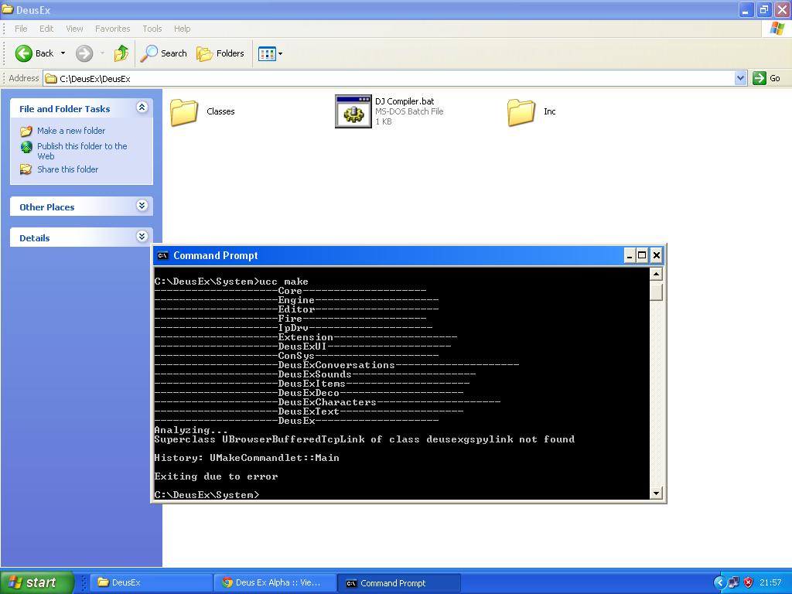Click Publish this folder to the Web
The height and width of the screenshot is (594, 792).
click(82, 151)
